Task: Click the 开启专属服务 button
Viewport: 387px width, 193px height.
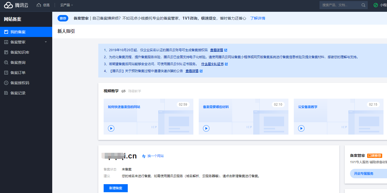Action: 364,173
